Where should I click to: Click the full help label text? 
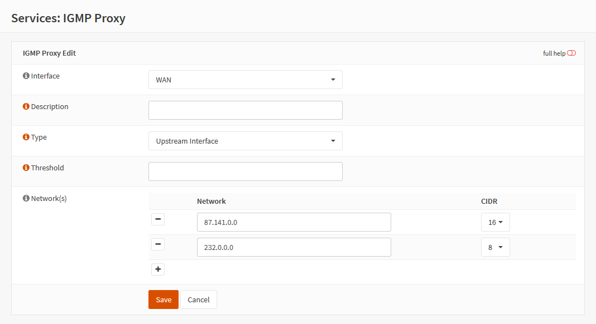pos(554,53)
